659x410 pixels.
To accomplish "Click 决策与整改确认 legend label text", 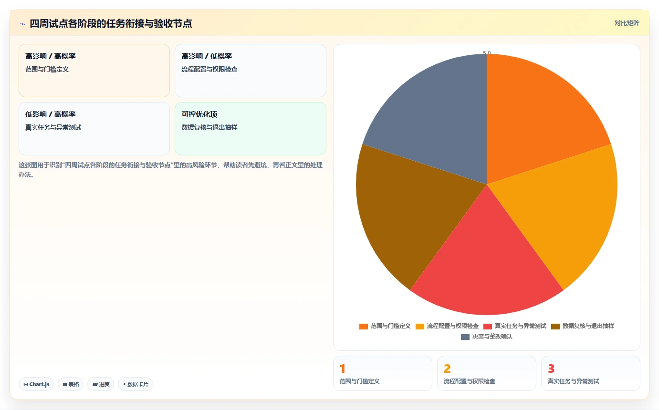I will [x=492, y=337].
